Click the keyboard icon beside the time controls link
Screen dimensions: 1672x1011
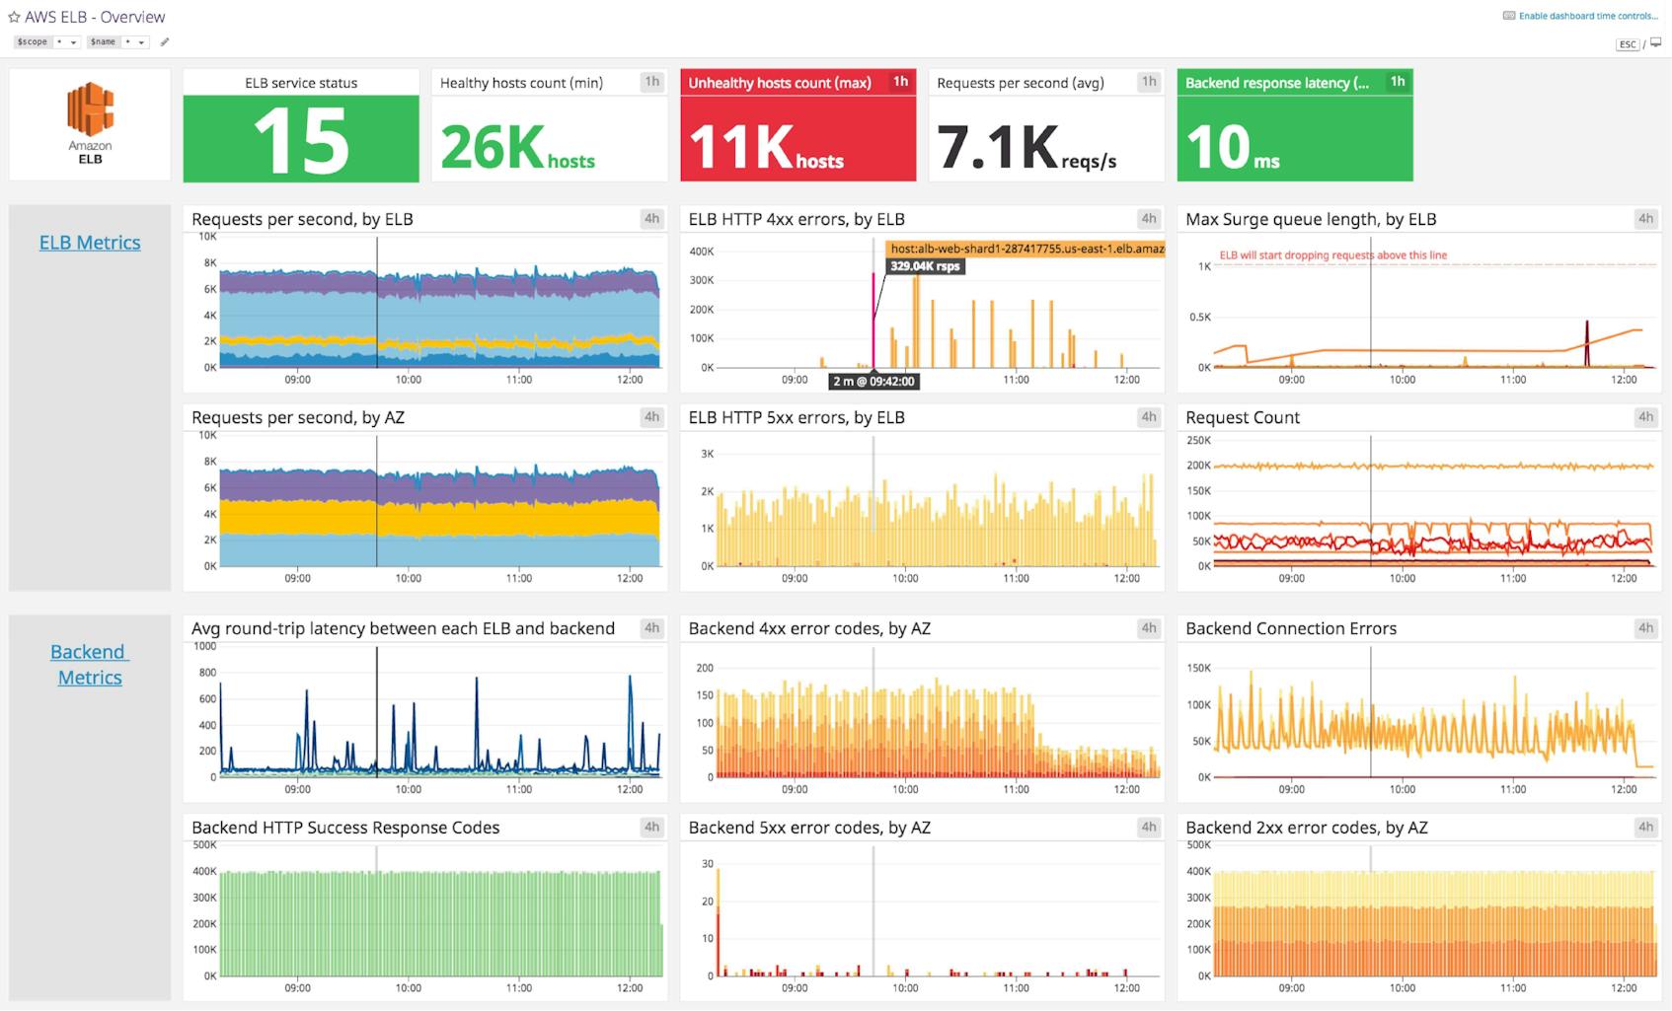(1508, 15)
